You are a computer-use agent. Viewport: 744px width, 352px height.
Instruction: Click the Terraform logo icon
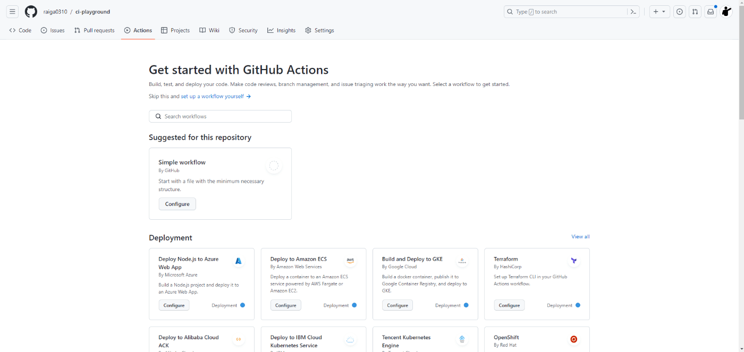click(574, 261)
